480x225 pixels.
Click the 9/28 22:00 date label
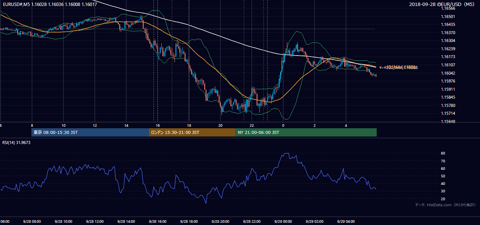coord(251,221)
